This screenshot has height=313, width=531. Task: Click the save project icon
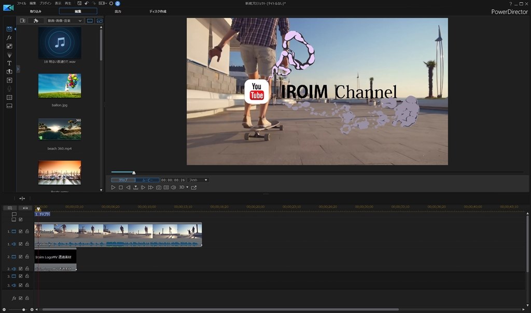pyautogui.click(x=79, y=4)
